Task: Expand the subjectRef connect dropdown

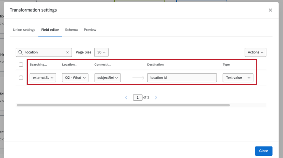Action: (108, 78)
